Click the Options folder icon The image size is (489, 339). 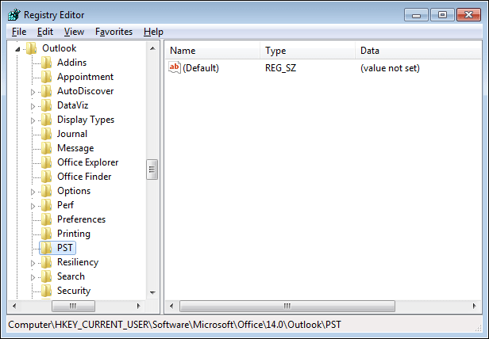click(47, 191)
